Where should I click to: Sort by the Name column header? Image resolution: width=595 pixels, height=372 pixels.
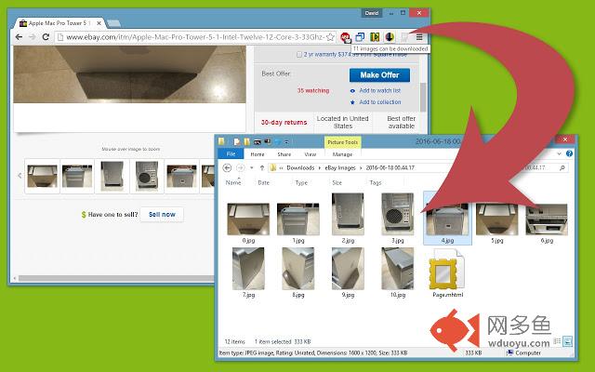click(x=233, y=182)
